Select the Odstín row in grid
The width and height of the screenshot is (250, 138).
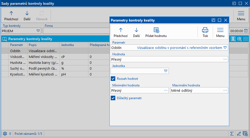click(x=55, y=51)
